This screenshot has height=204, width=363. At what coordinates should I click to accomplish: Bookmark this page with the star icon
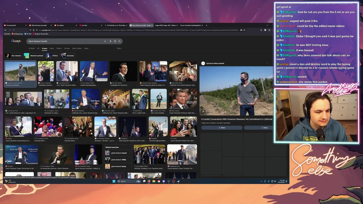(244, 30)
